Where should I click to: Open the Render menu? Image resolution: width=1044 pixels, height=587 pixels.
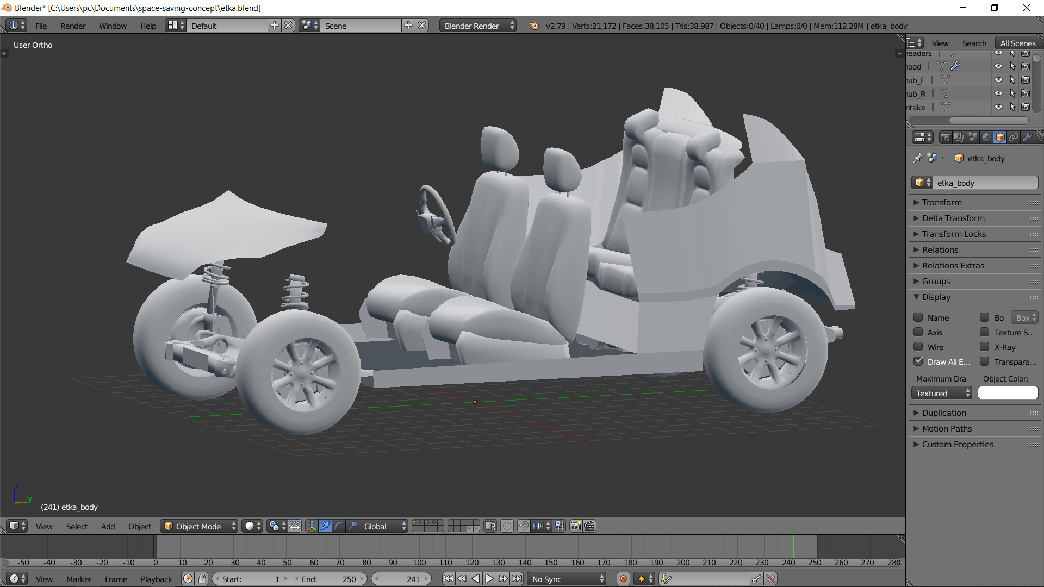[x=73, y=26]
